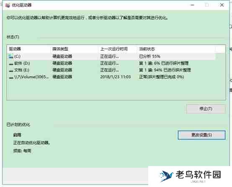Select the 文档 (E:) drive icon
Viewport: 232px width, 187px height.
tap(11, 71)
